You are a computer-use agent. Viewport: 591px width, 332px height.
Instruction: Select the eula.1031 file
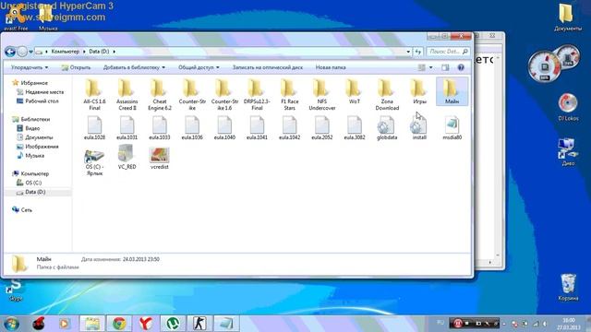point(127,127)
